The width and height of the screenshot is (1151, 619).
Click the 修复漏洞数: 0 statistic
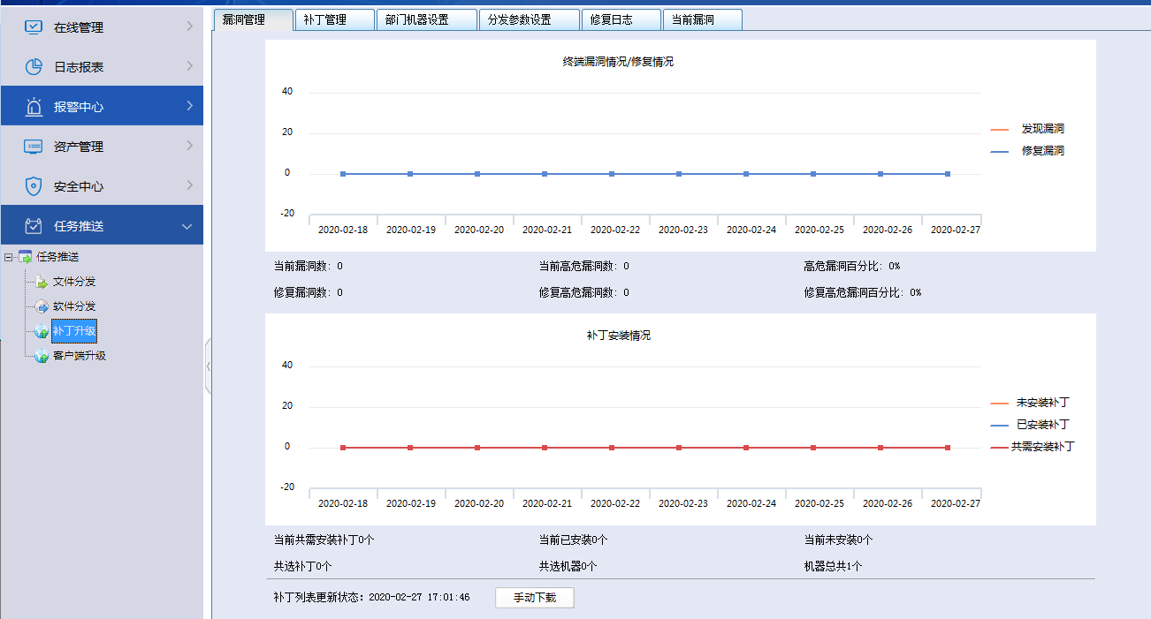309,292
